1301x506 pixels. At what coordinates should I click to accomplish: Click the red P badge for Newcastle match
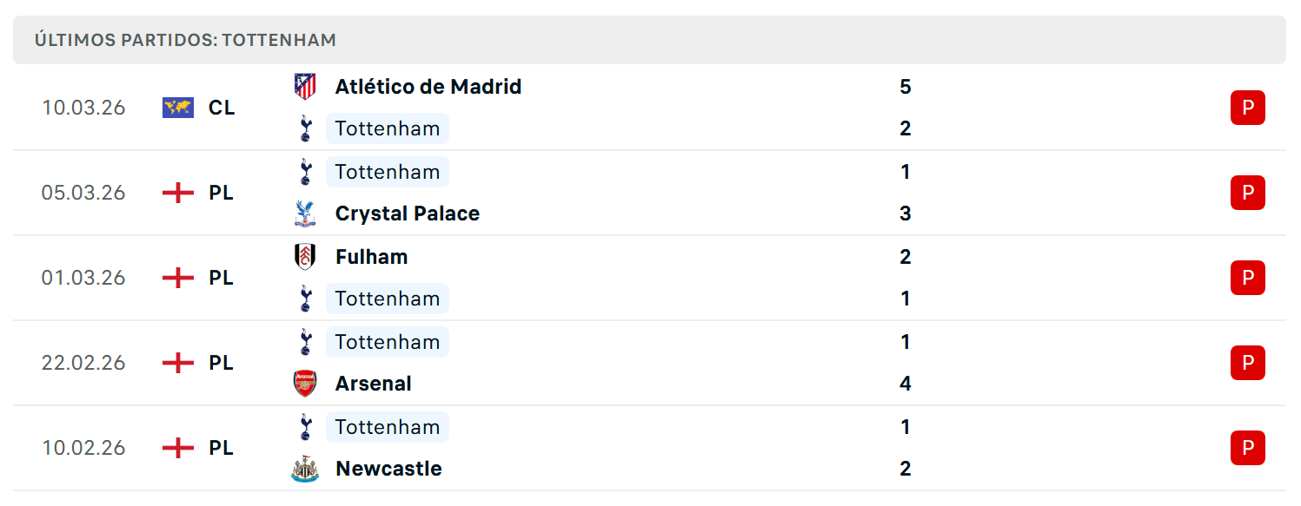(x=1248, y=448)
